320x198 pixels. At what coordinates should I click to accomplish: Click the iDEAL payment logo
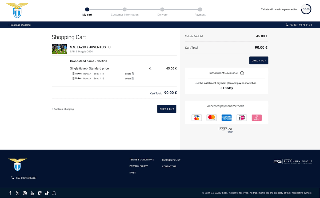[x=242, y=118]
